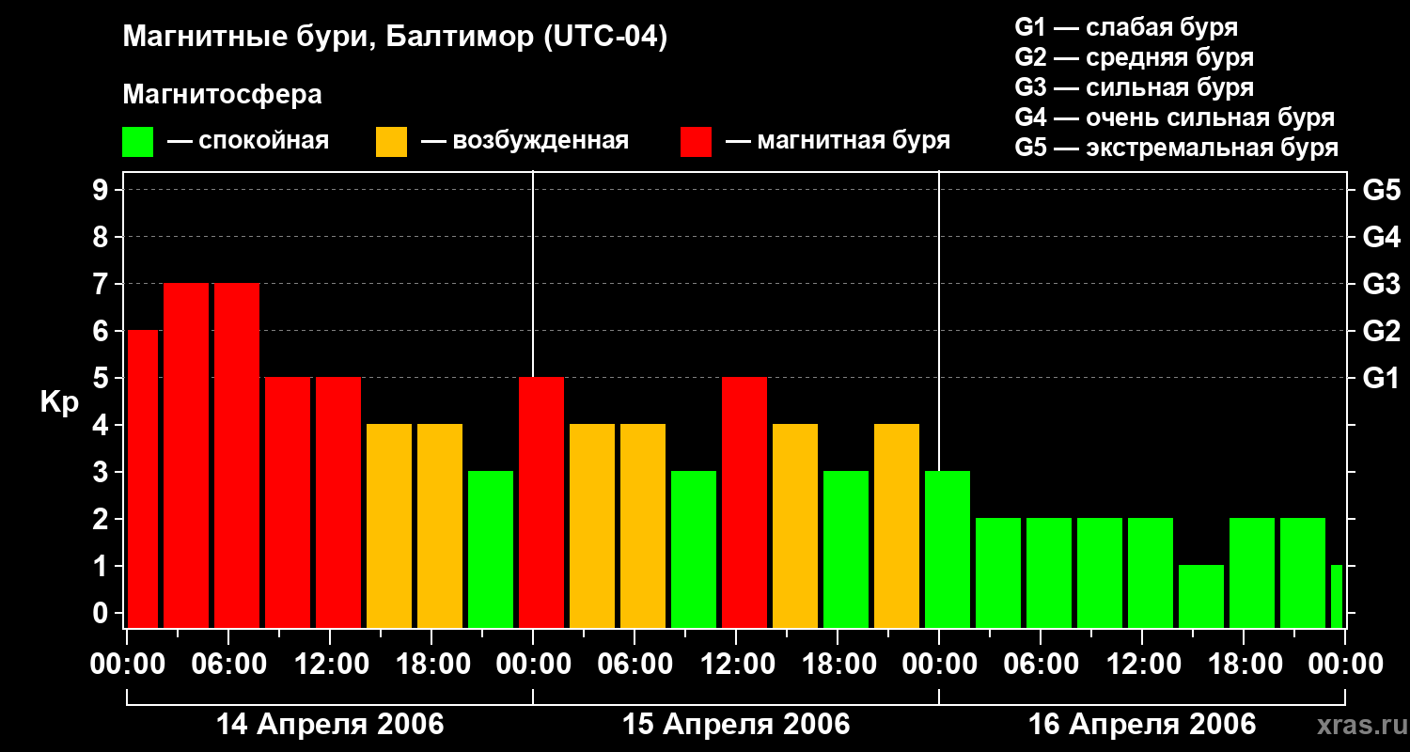
Task: Click the 0 label on the Kp axis
Action: pyautogui.click(x=102, y=613)
